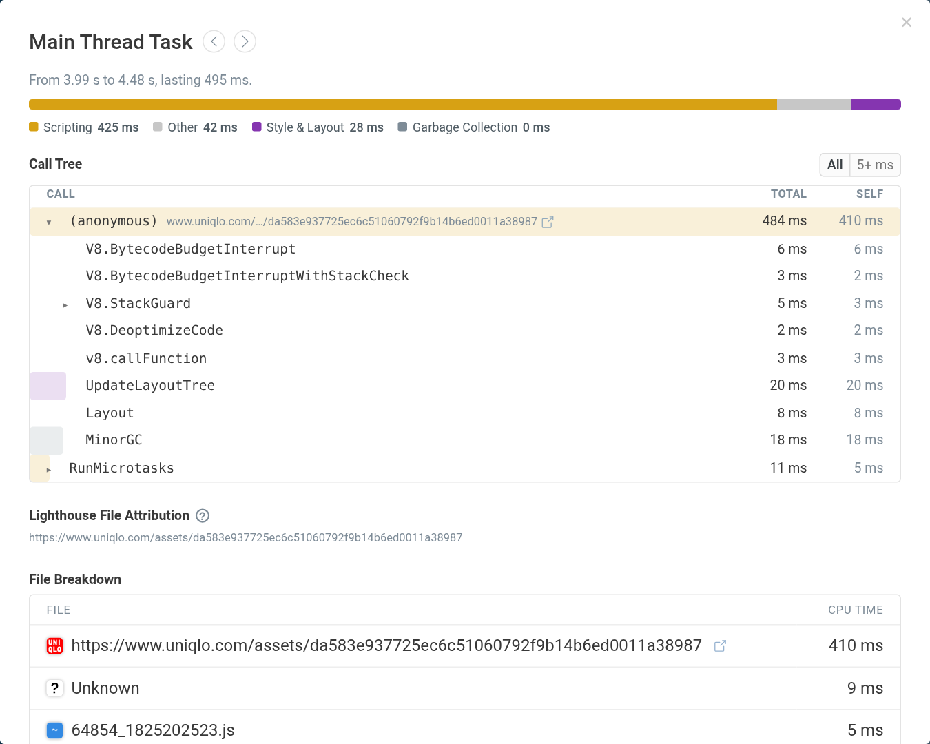Select the UpdateLayoutTree call row
This screenshot has width=930, height=744.
pyautogui.click(x=465, y=386)
